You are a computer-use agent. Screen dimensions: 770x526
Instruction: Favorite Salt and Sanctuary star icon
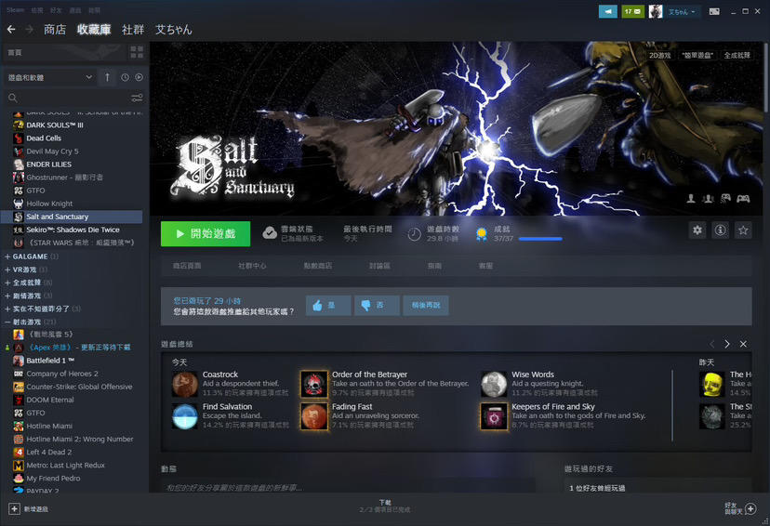click(743, 230)
